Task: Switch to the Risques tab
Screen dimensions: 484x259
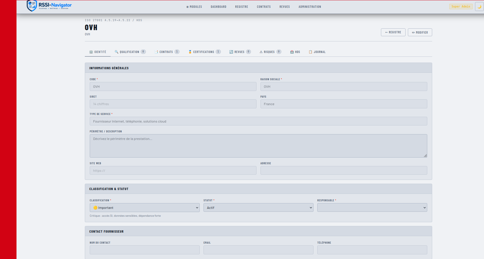Action: (x=270, y=52)
